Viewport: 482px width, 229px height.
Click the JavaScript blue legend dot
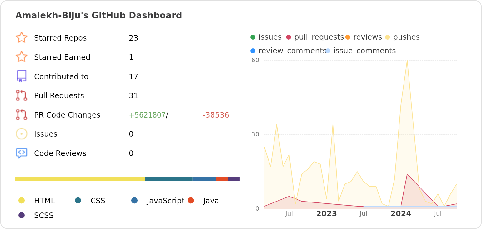pyautogui.click(x=134, y=200)
